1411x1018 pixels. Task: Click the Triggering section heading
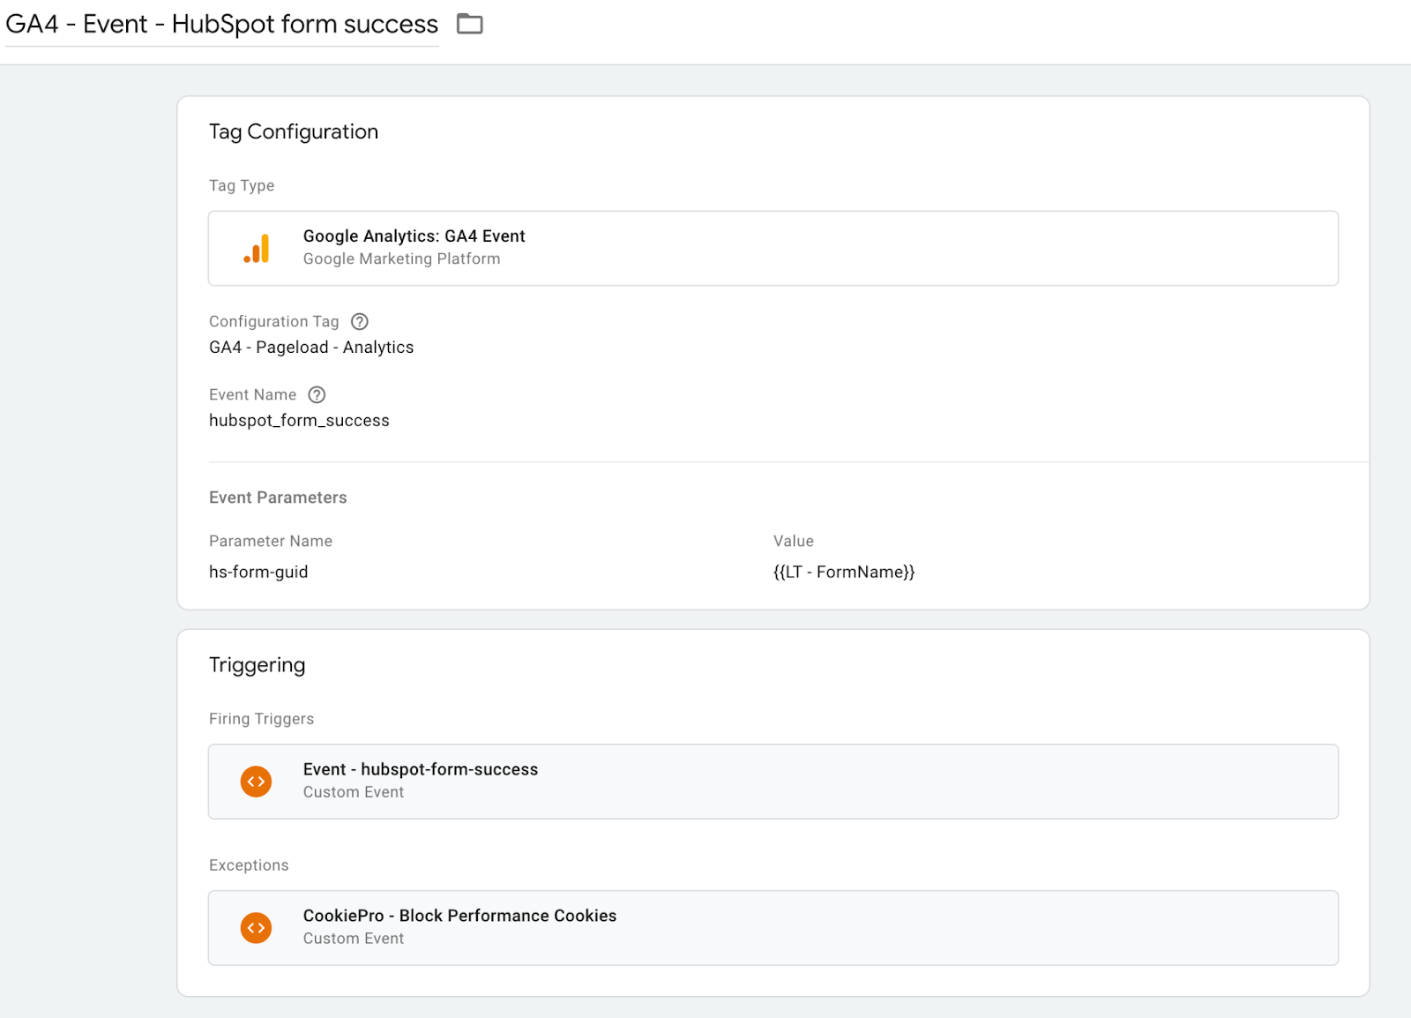tap(257, 665)
